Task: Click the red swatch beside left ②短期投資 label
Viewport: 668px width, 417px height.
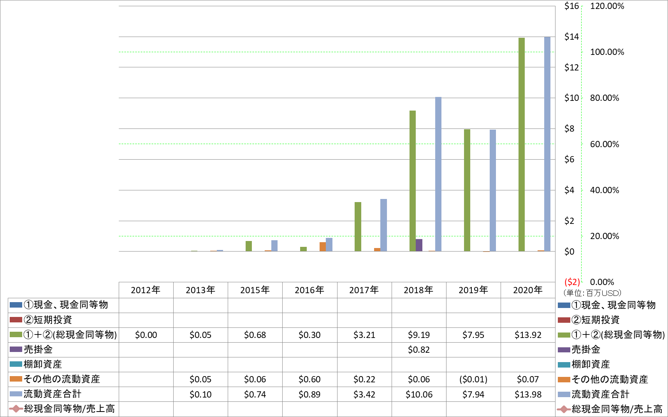Action: pyautogui.click(x=16, y=320)
